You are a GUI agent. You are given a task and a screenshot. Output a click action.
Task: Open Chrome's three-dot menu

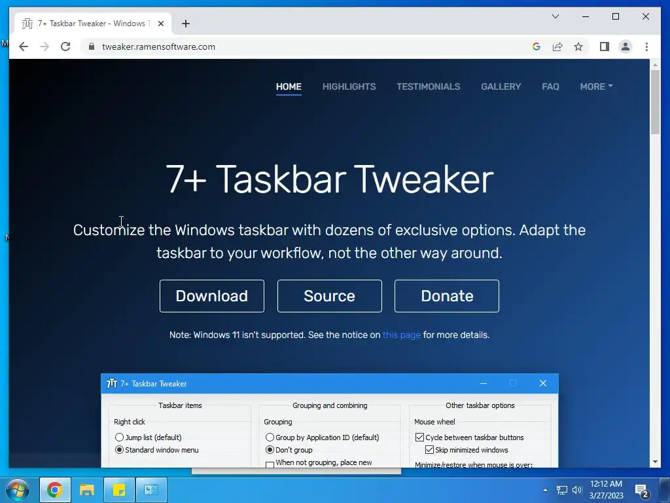(x=646, y=47)
